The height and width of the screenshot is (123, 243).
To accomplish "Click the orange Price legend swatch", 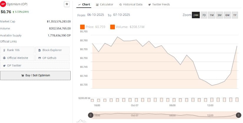I will pos(82,27).
